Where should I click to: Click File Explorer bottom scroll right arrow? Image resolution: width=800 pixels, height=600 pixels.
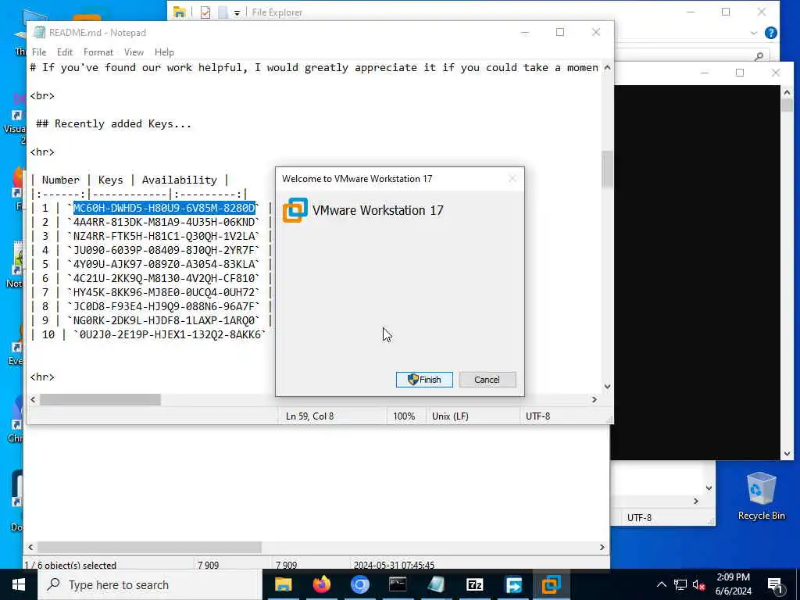pos(602,547)
